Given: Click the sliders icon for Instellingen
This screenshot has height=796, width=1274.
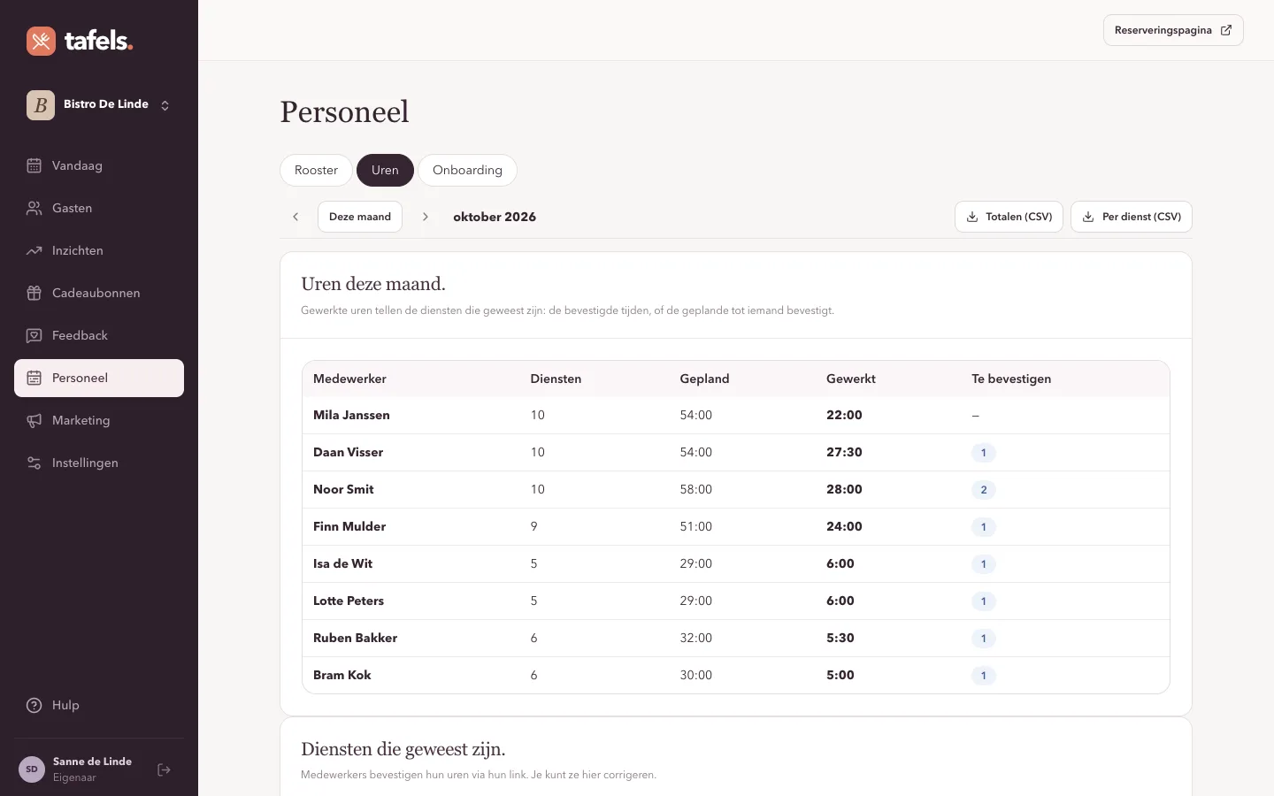Looking at the screenshot, I should point(35,463).
